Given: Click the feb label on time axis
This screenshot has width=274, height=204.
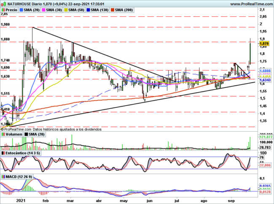Looking at the screenshot, I should (x=46, y=201).
